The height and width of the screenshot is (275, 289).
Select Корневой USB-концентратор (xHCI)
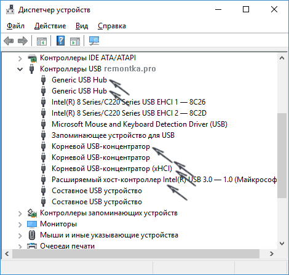[112, 169]
